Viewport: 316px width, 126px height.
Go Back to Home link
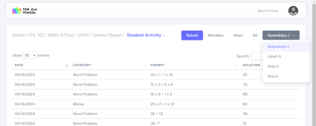tap(266, 11)
